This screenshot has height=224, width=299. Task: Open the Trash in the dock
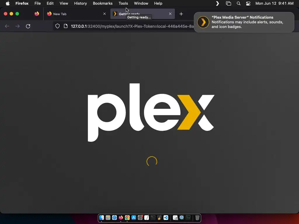197,218
